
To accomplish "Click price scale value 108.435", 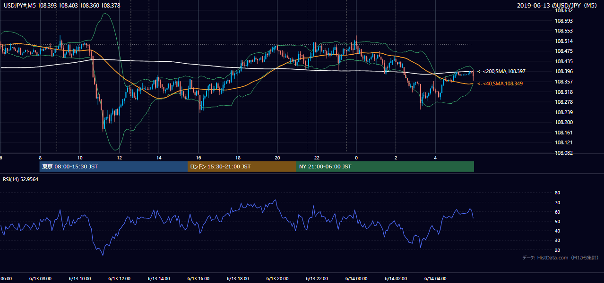I will point(564,61).
